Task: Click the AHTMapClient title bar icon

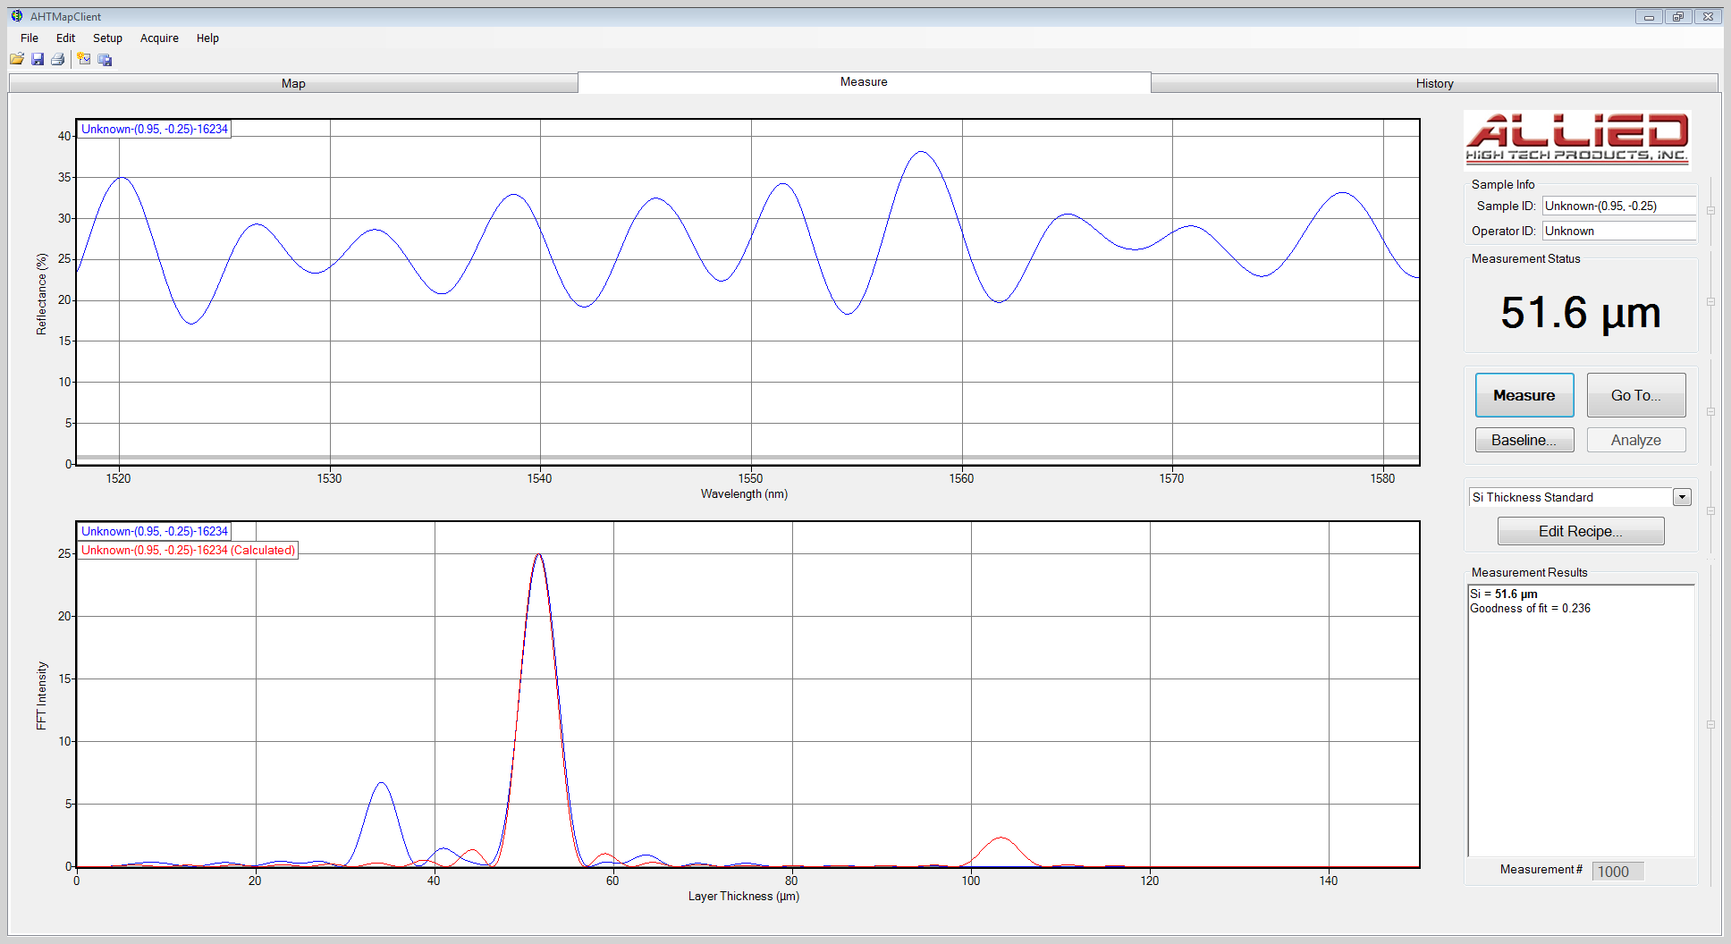Action: pyautogui.click(x=19, y=16)
